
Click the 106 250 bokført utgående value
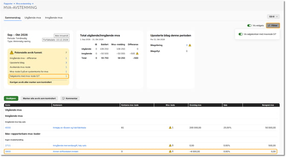(104, 49)
